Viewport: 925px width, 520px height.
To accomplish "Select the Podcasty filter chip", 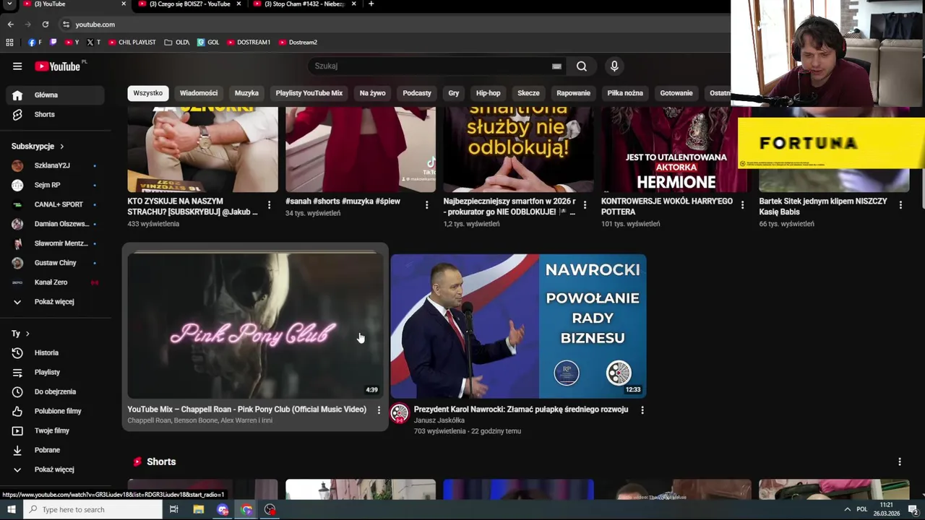I will tap(417, 93).
